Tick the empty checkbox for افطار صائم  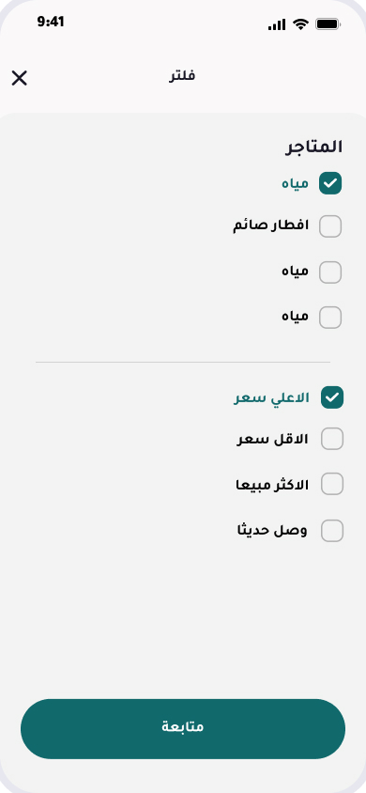(x=330, y=226)
